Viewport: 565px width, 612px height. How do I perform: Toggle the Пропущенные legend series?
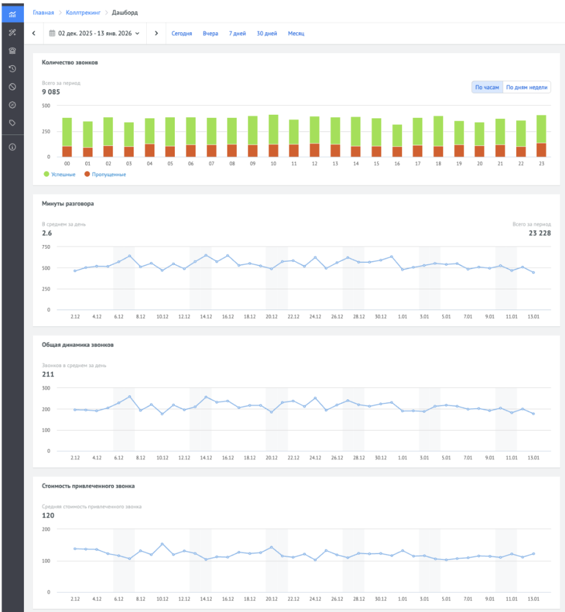(105, 175)
